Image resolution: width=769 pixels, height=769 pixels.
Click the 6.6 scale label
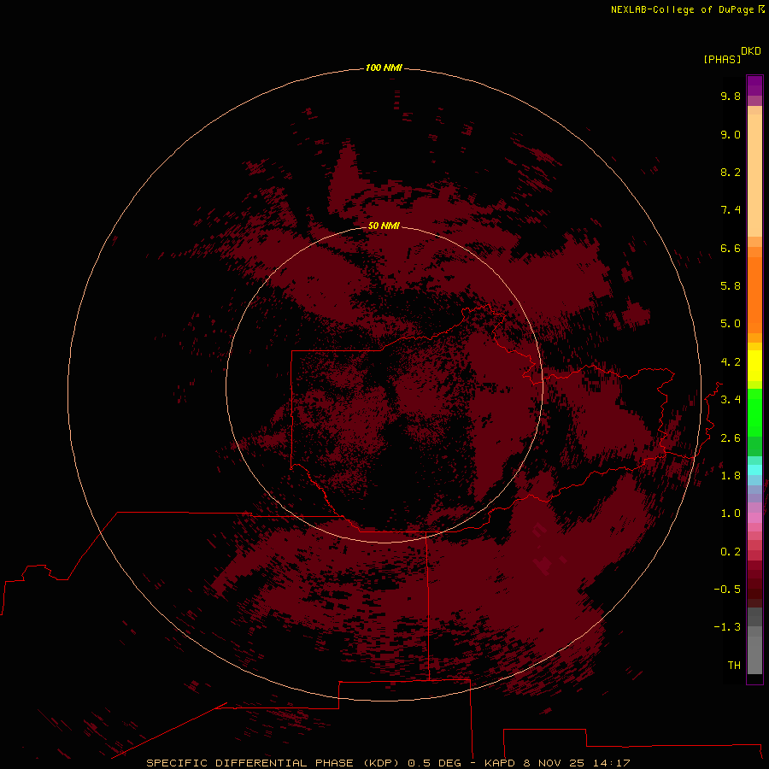(731, 248)
